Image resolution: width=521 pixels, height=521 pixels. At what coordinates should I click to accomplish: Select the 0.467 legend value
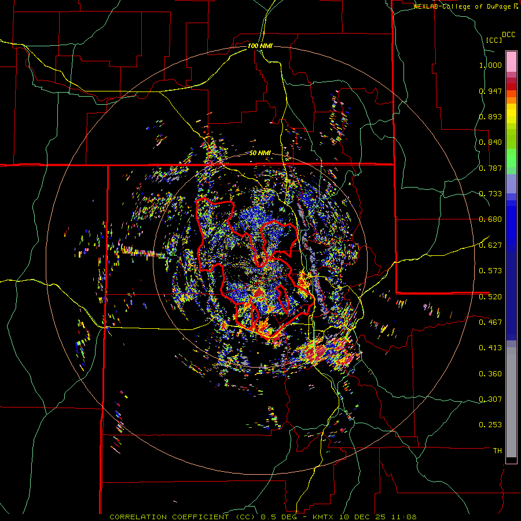490,322
